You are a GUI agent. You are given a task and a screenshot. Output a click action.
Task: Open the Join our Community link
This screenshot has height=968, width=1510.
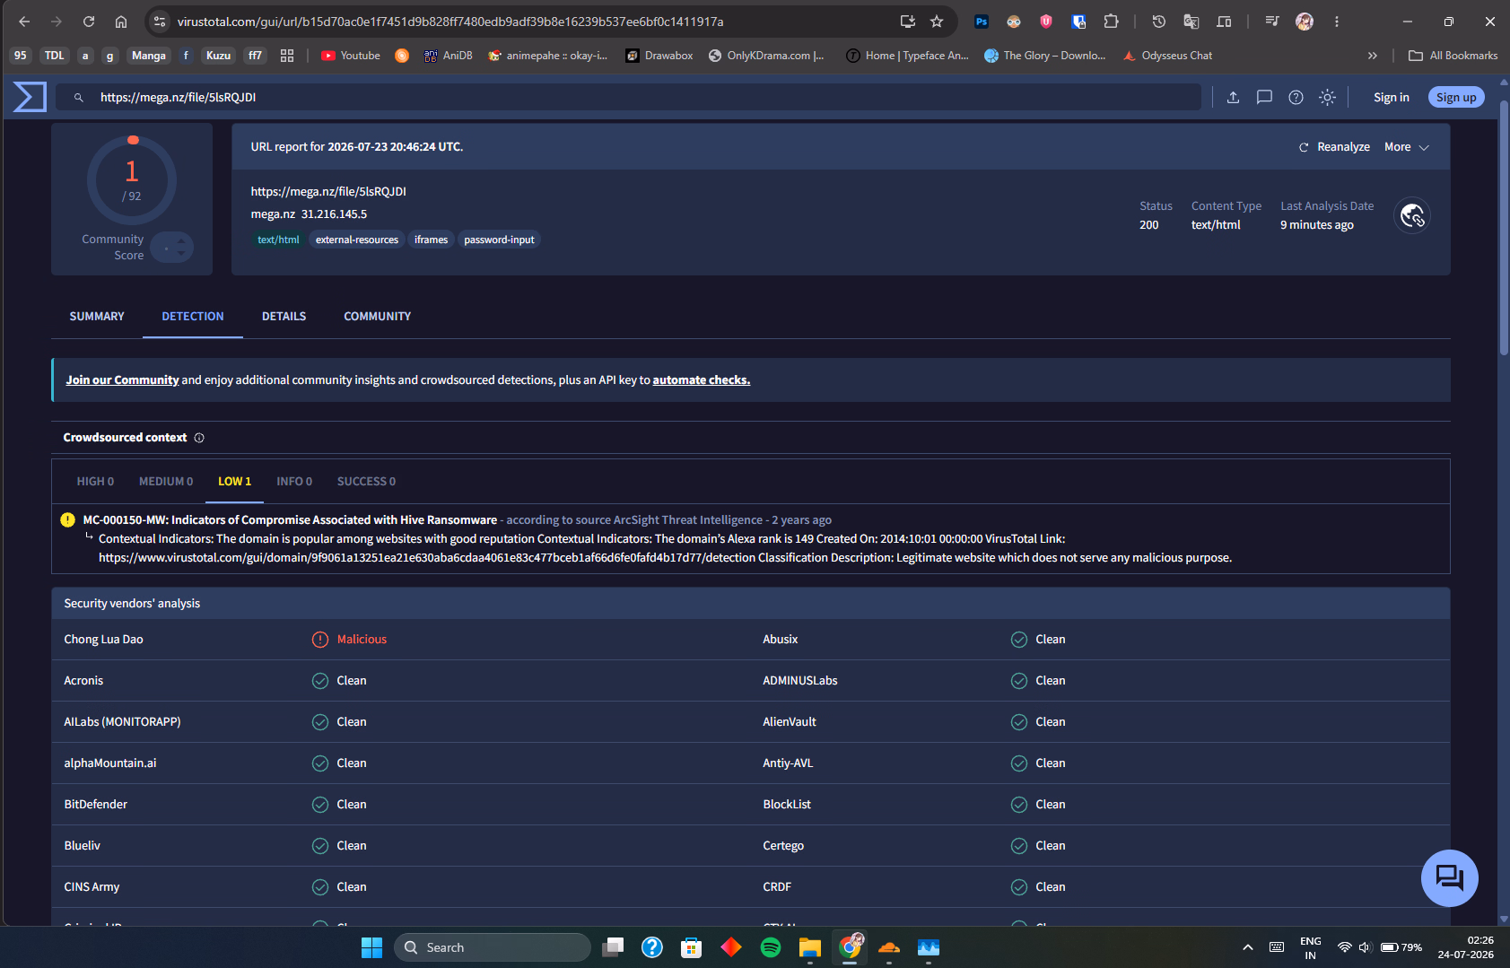[x=122, y=380]
